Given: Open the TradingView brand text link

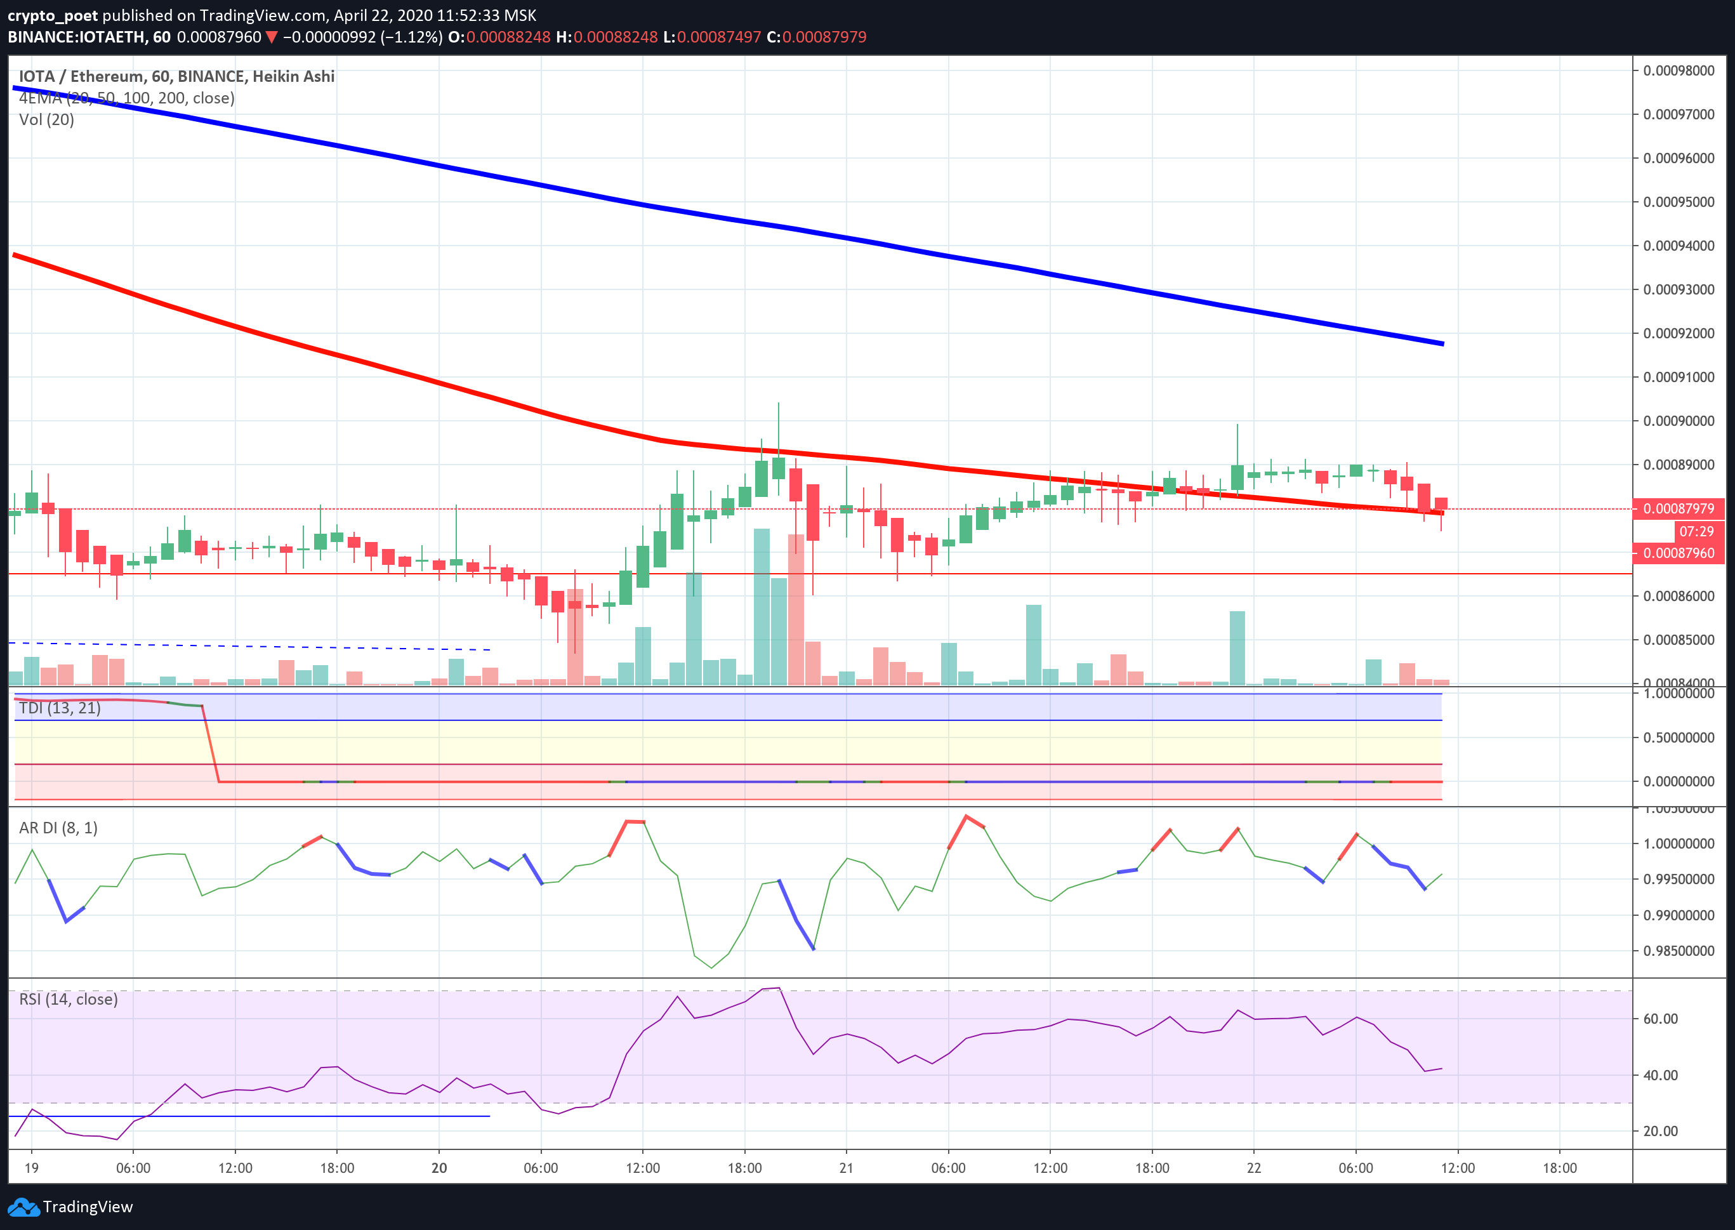Looking at the screenshot, I should tap(88, 1207).
